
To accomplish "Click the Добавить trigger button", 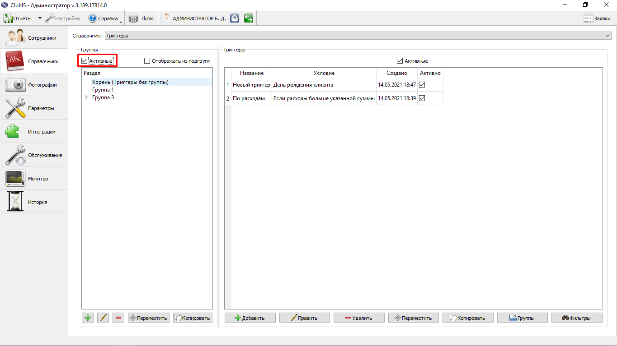I will (x=250, y=318).
